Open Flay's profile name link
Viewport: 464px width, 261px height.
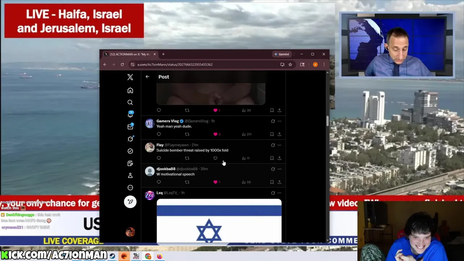point(160,145)
